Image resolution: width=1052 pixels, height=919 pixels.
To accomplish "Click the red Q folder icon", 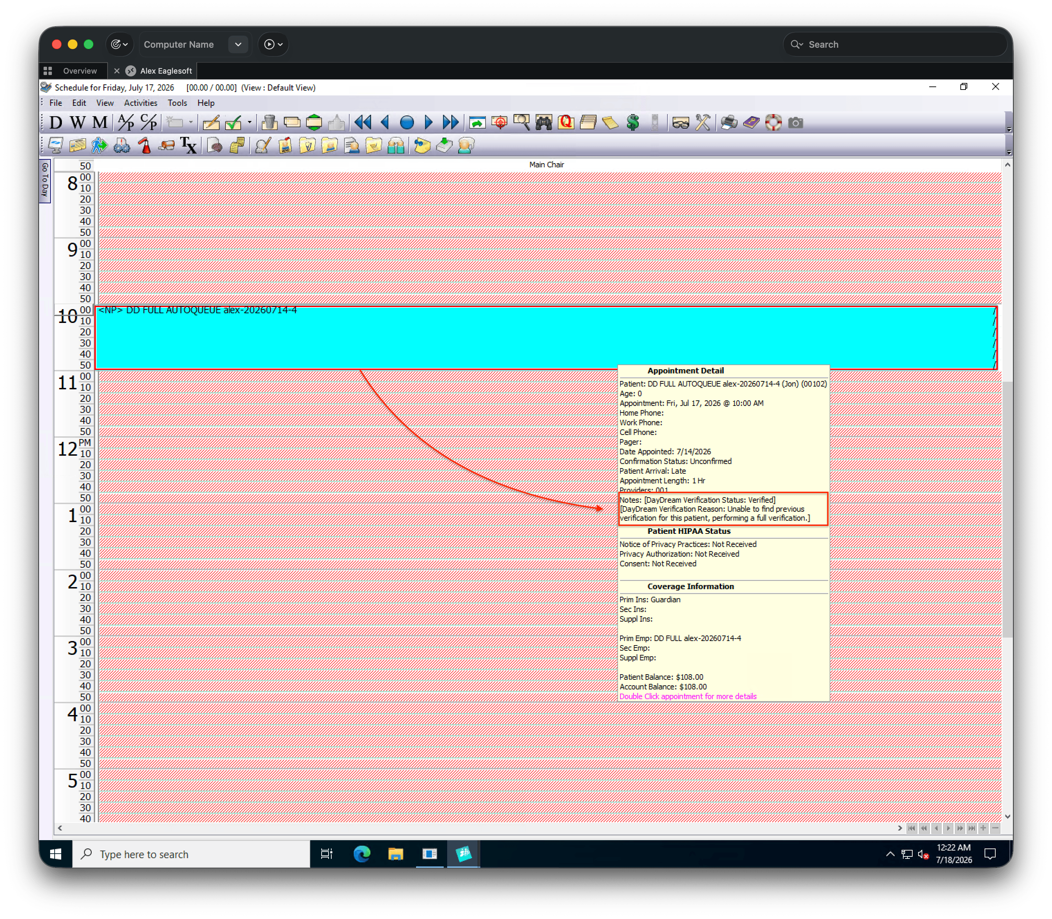I will click(566, 123).
